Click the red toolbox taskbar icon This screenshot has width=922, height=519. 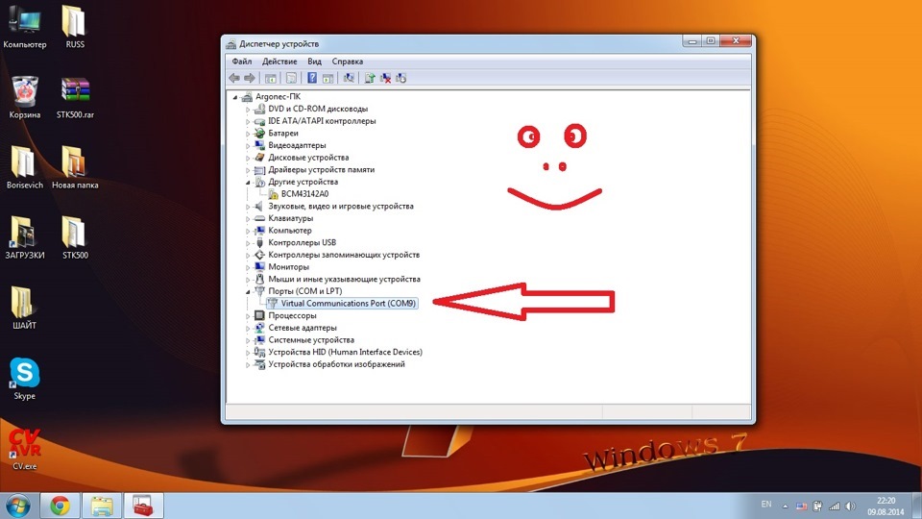[x=143, y=506]
